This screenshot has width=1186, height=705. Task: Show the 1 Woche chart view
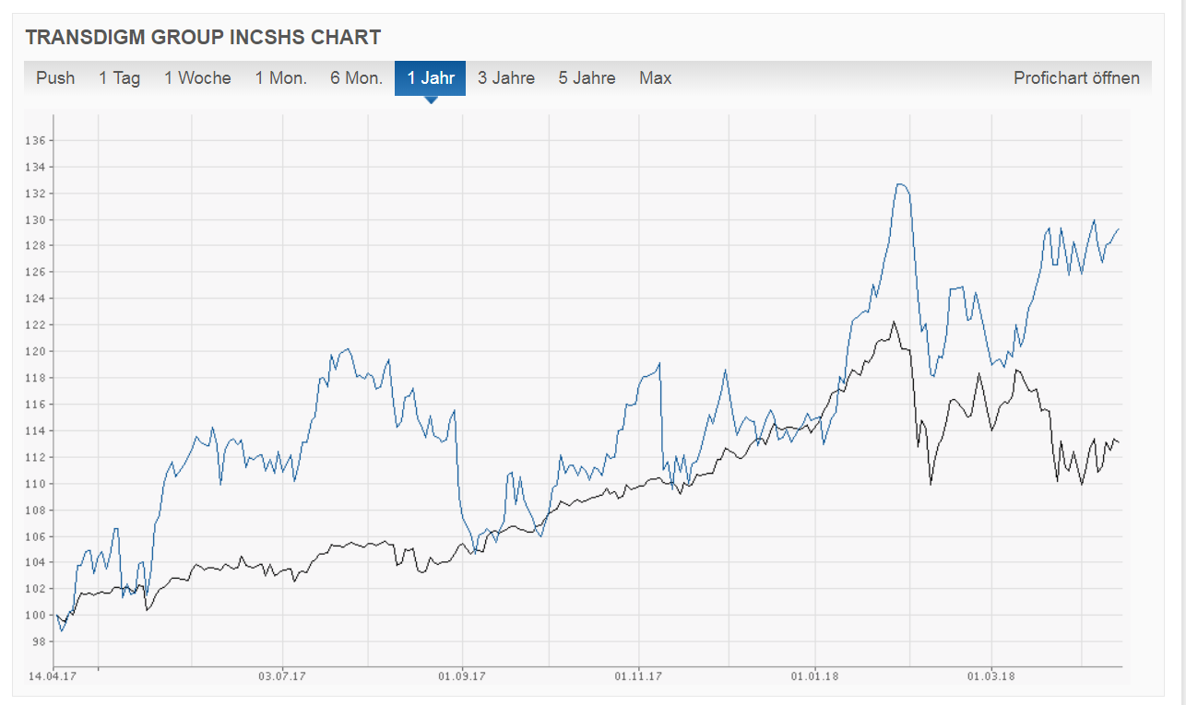pyautogui.click(x=197, y=78)
